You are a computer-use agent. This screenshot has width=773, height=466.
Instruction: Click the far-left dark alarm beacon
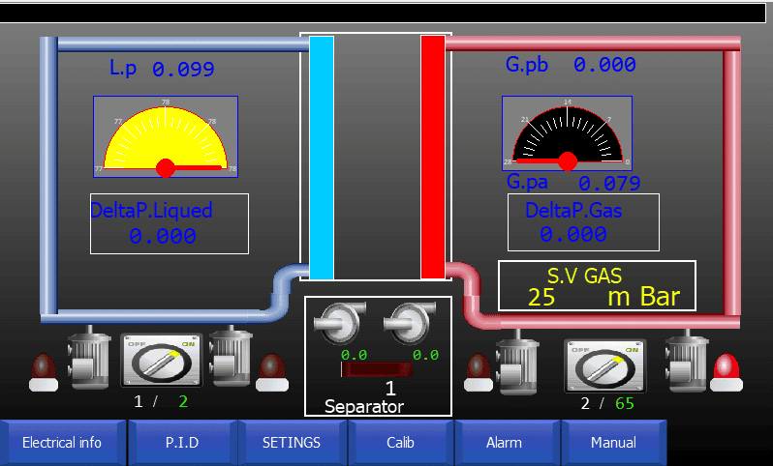pos(44,371)
